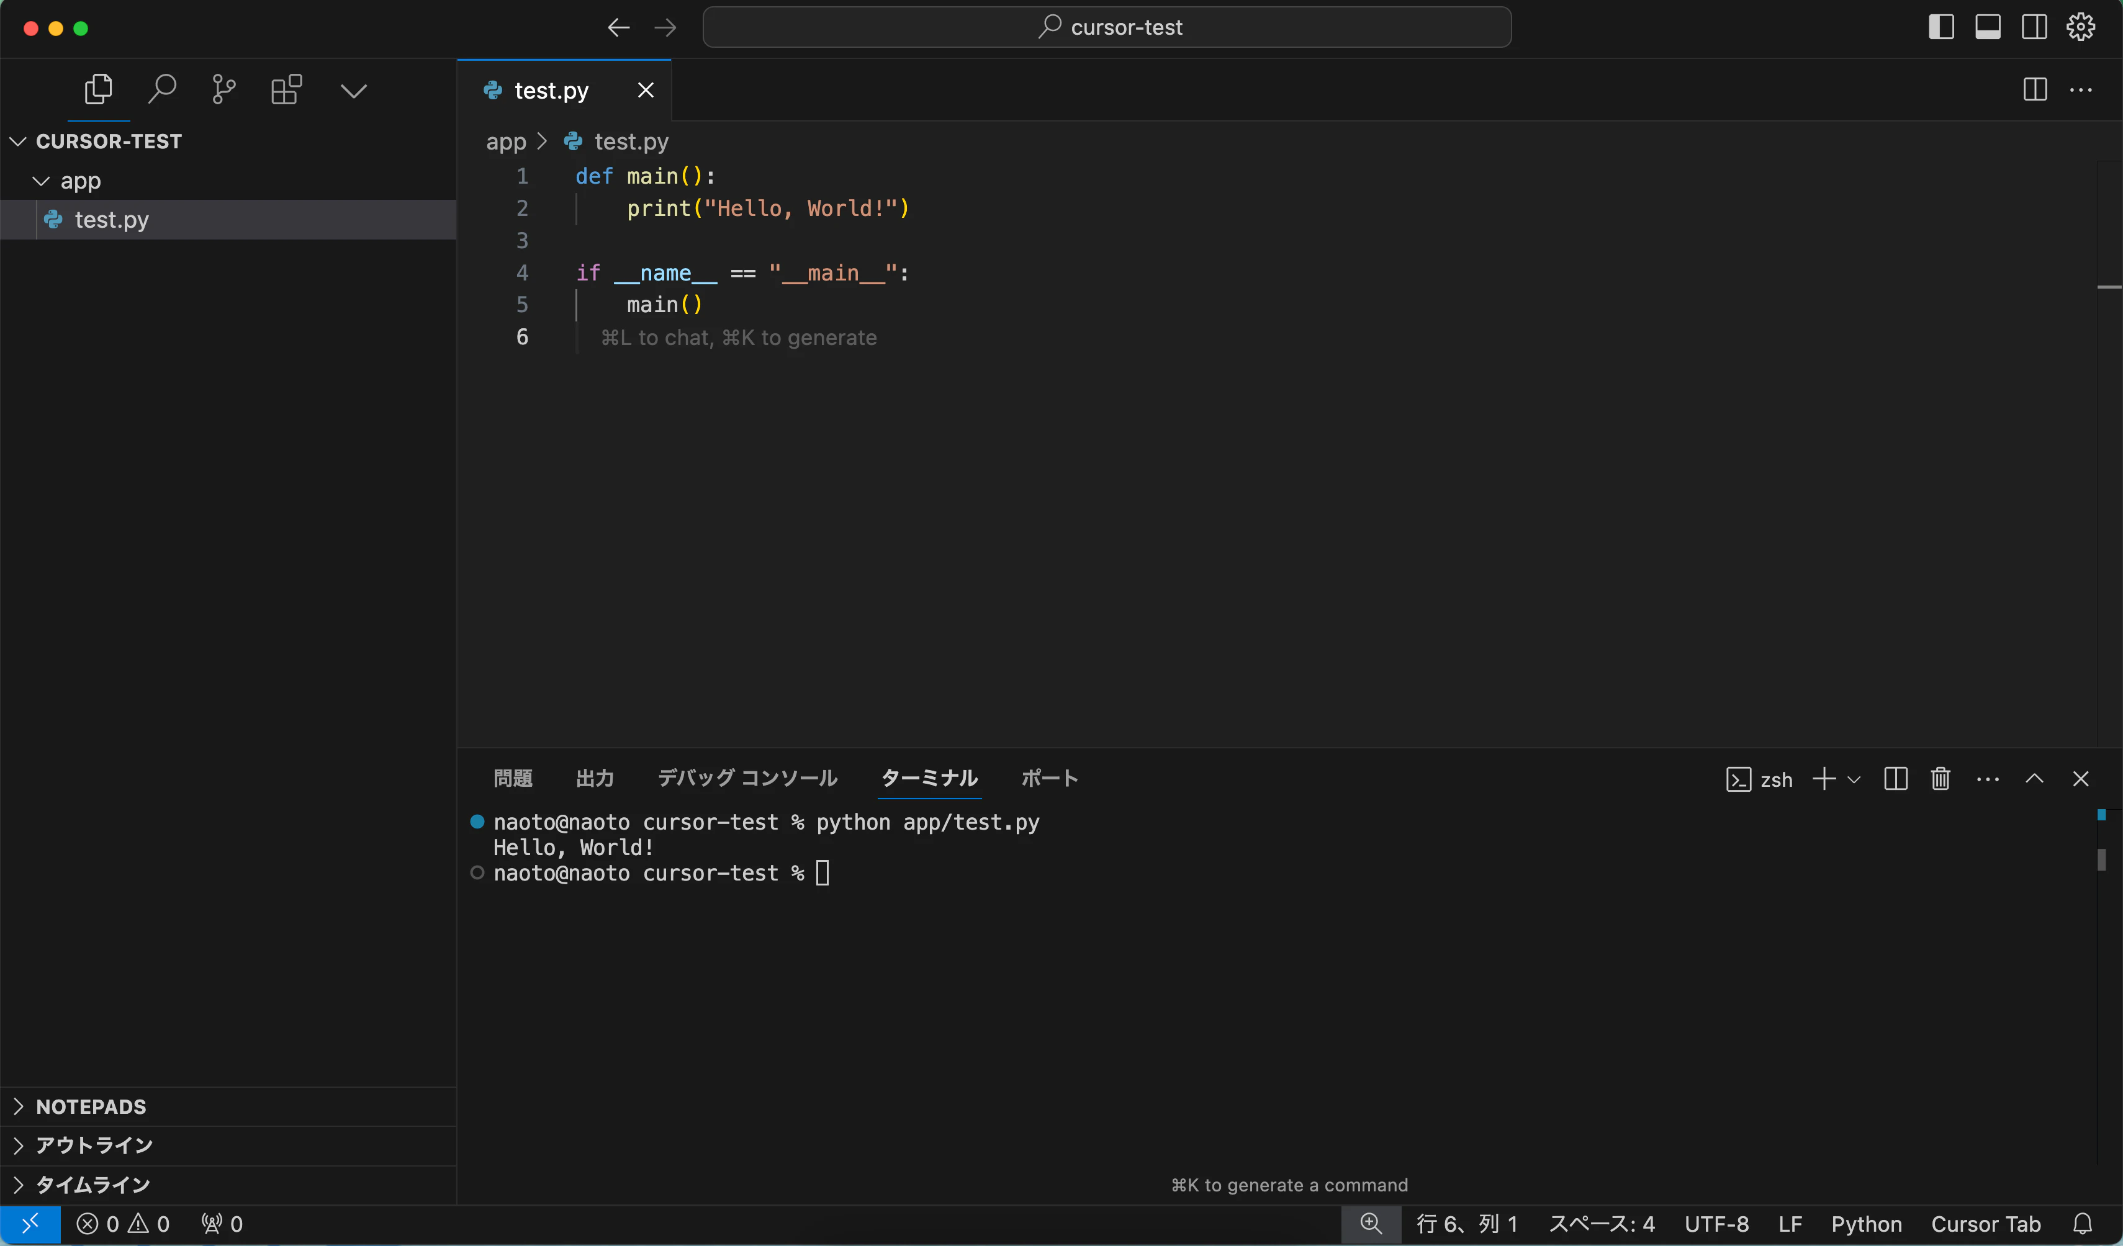Click the terminal scrollbar thumb
Screen dimensions: 2123x1246
(2101, 859)
